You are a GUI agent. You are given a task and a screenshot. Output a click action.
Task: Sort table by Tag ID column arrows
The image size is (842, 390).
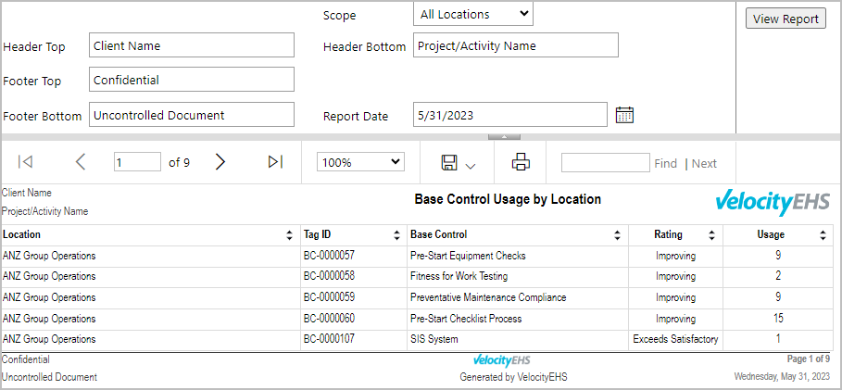(x=396, y=234)
